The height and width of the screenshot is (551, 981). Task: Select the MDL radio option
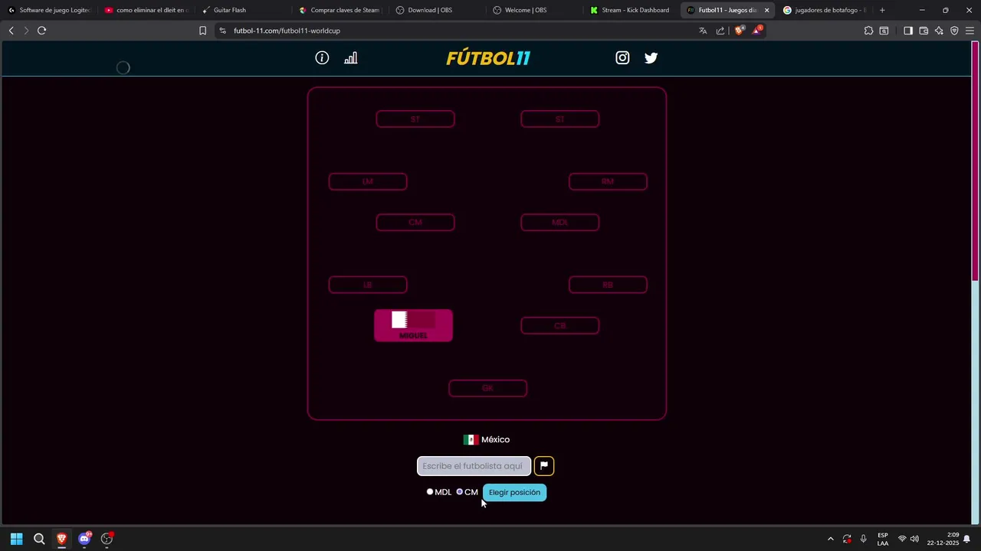click(x=430, y=492)
